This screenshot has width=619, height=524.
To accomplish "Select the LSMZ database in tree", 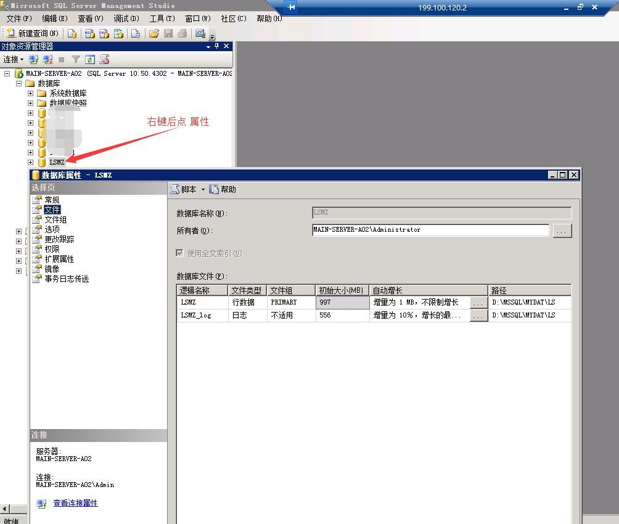I will point(57,162).
